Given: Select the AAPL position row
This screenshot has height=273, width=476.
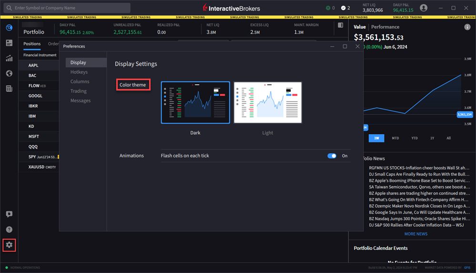Looking at the screenshot, I should [39, 65].
